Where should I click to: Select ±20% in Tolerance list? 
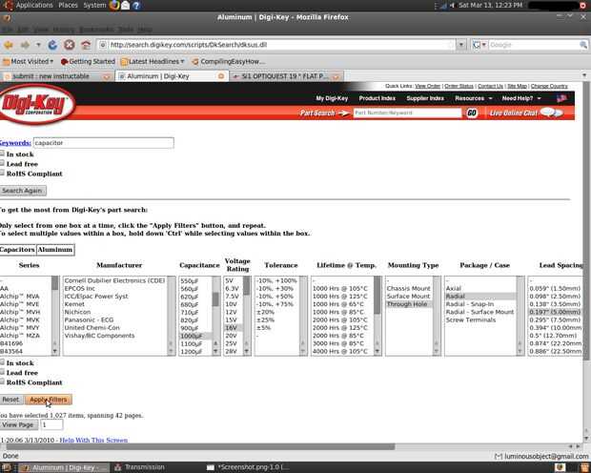(266, 312)
